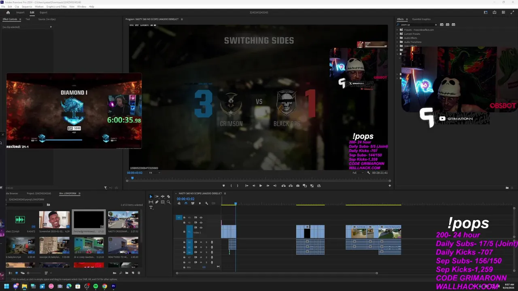Image resolution: width=518 pixels, height=291 pixels.
Task: Click Mark Out in Program monitor
Action: pos(238,186)
